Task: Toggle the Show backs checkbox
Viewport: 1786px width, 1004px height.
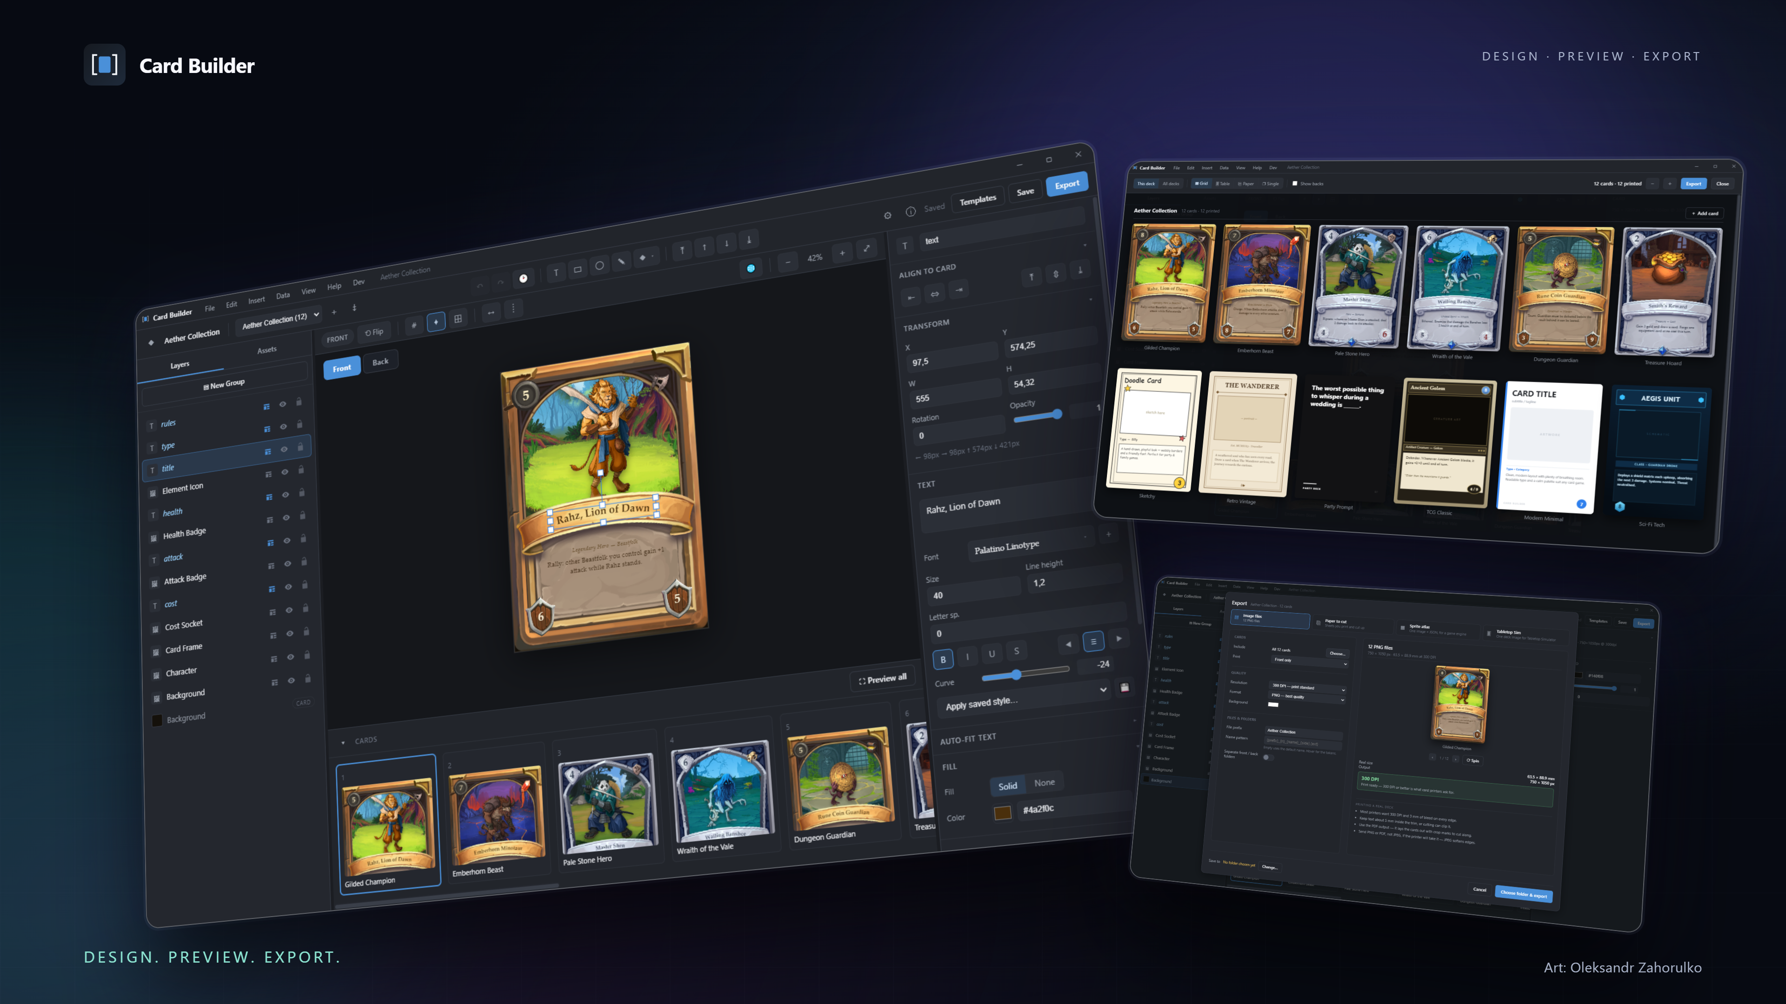Action: (1294, 184)
